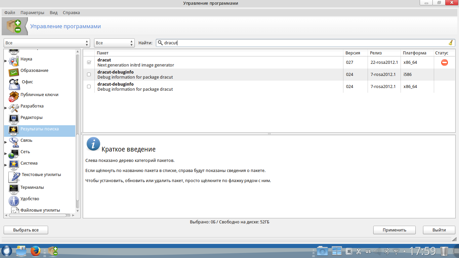Click the release cell '22-rosa2012.1'
The width and height of the screenshot is (459, 258).
(384, 62)
